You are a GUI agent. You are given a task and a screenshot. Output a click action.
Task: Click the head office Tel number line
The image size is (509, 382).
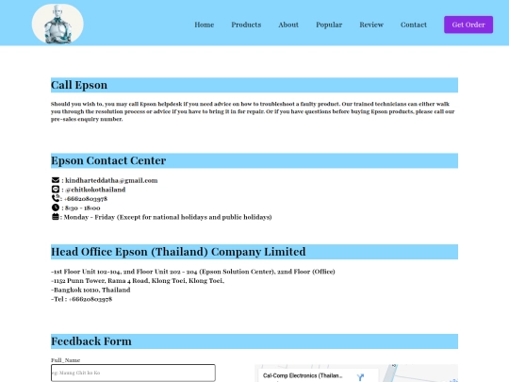pos(81,299)
